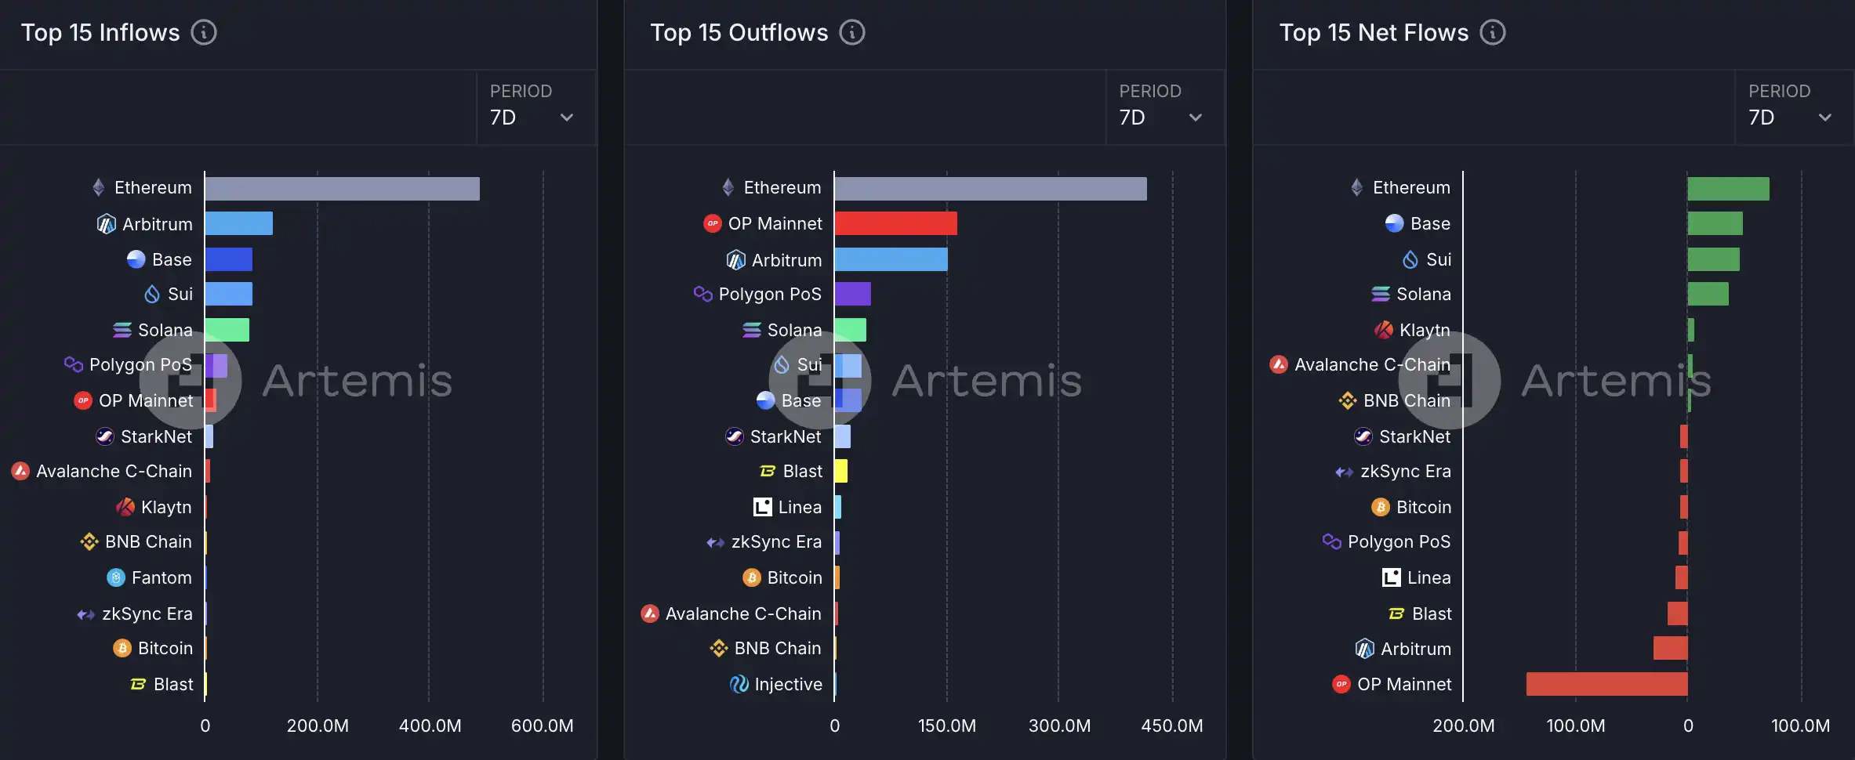Click the Linea icon in Outflows chart
1855x760 pixels.
[763, 507]
